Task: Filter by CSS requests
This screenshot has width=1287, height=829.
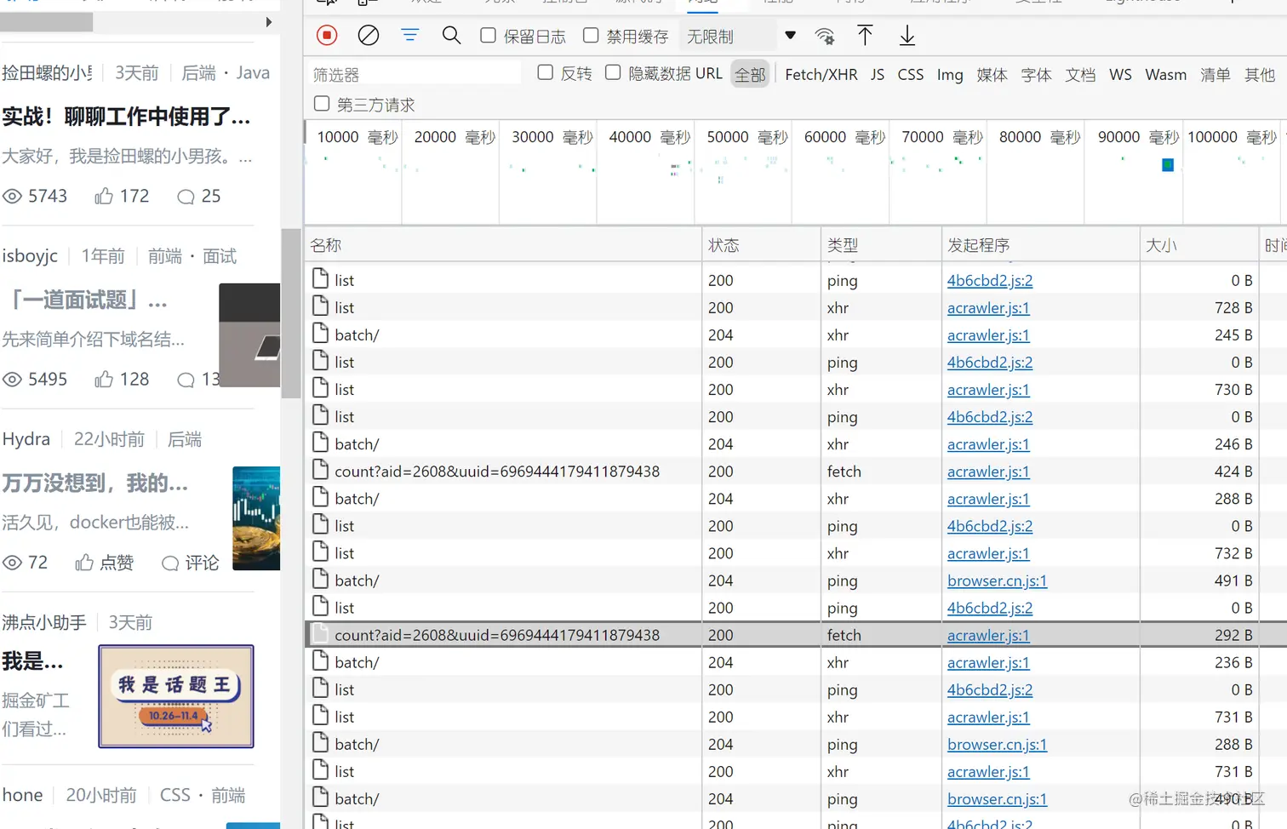Action: 910,74
